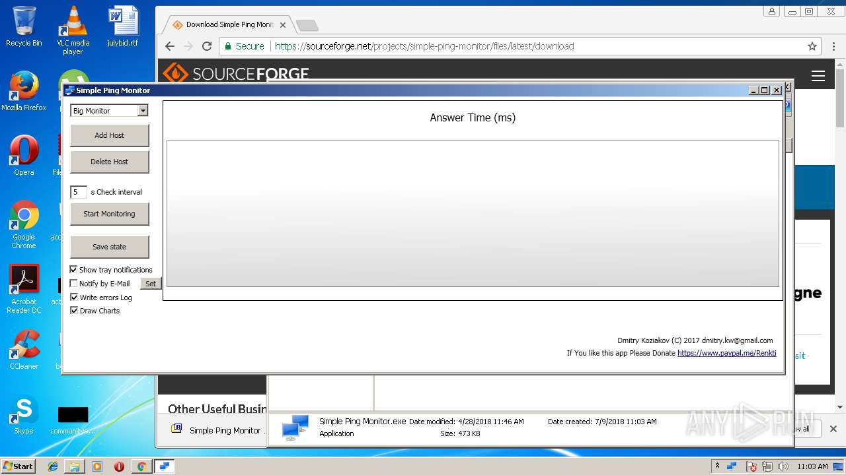The height and width of the screenshot is (475, 846).
Task: Click the SourceForge logo
Action: pos(236,74)
